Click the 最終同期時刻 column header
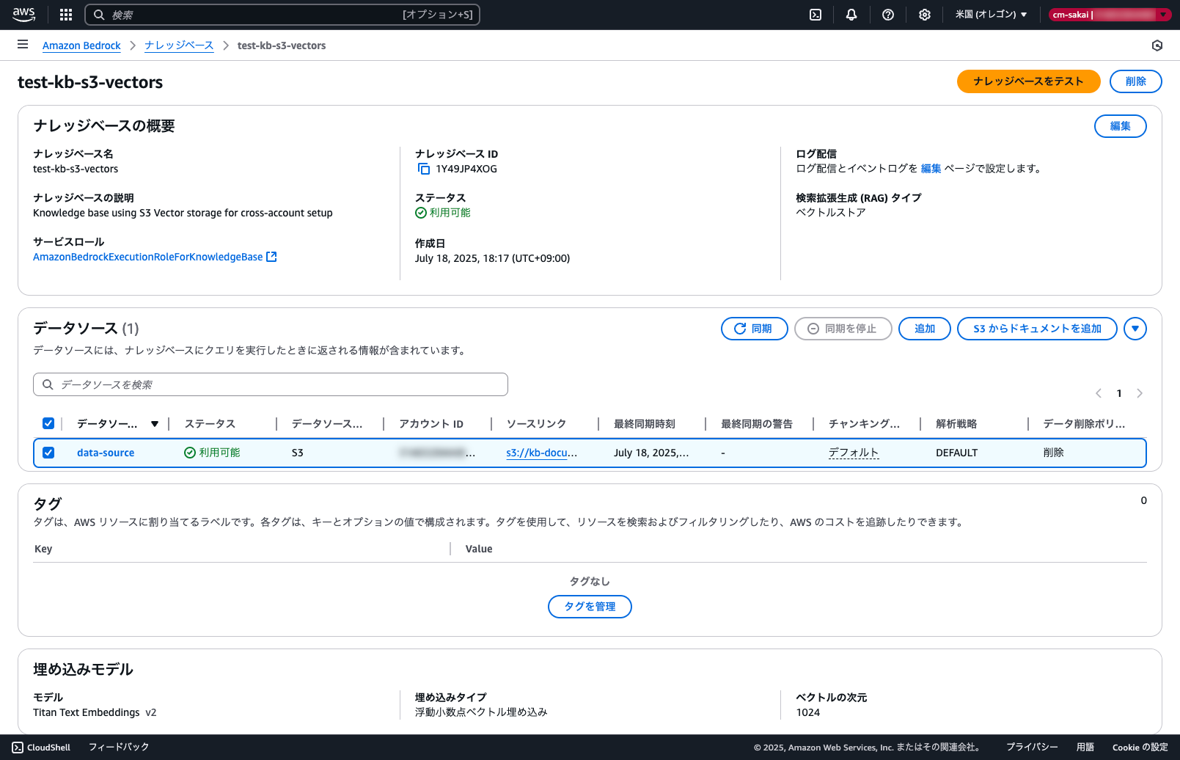The width and height of the screenshot is (1180, 760). click(x=645, y=424)
